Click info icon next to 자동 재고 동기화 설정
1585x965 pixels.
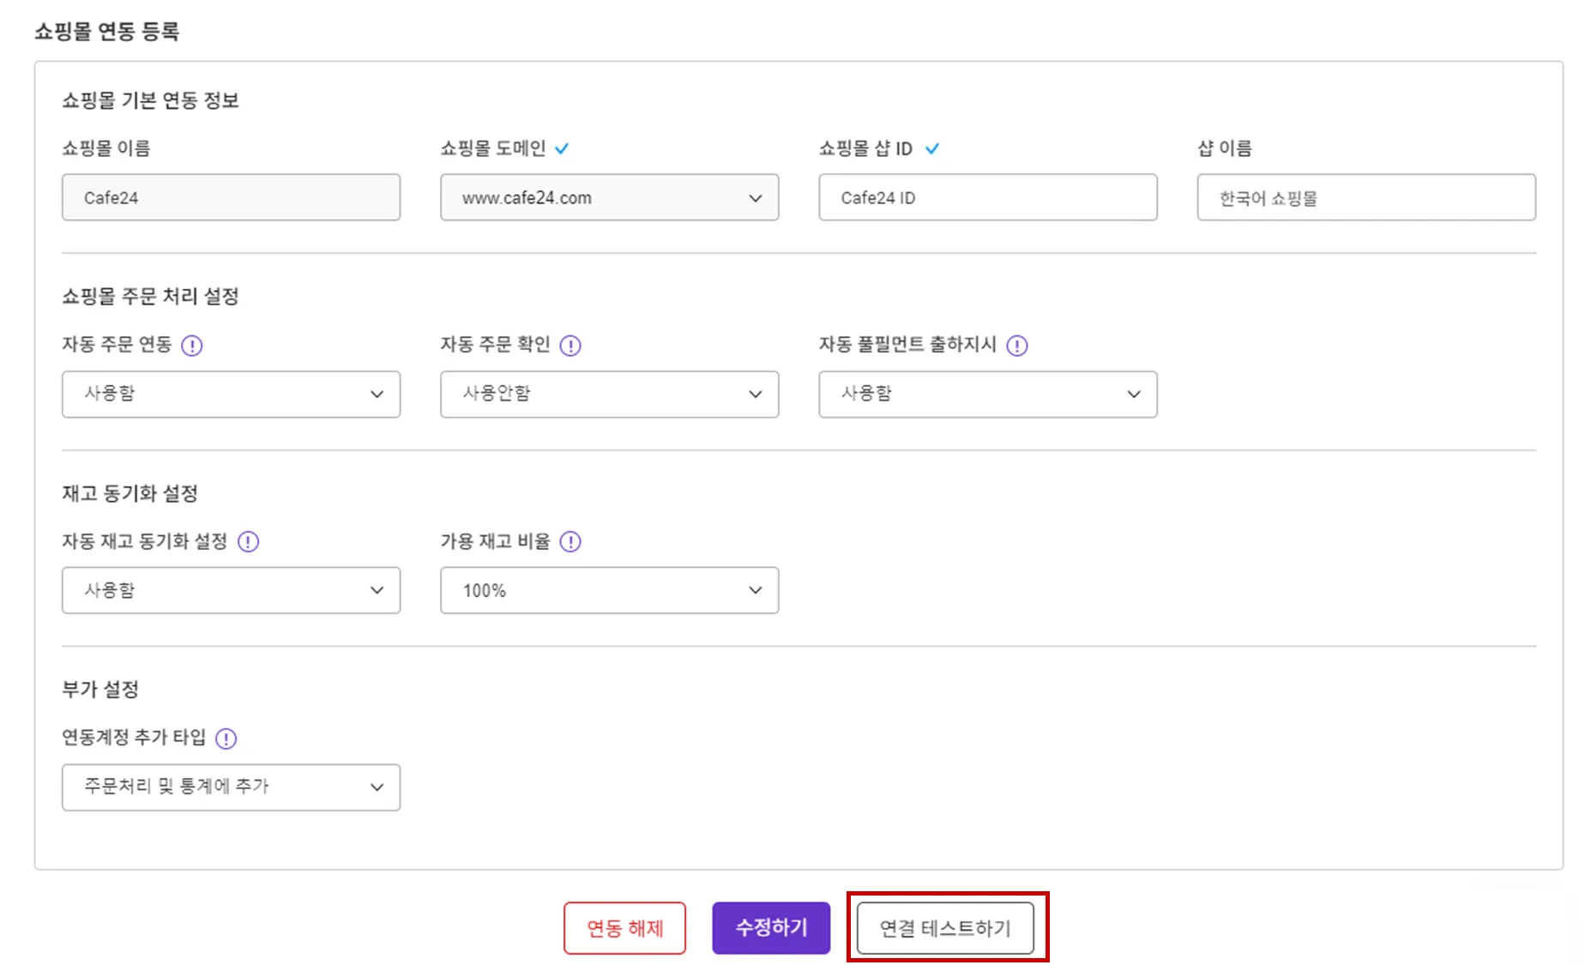[x=248, y=542]
